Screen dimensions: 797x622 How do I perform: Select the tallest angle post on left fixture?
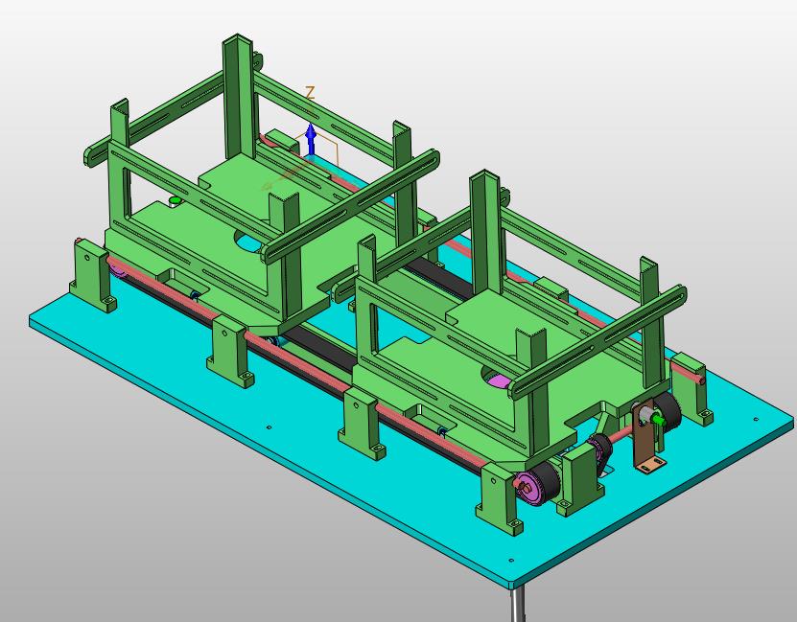click(237, 97)
